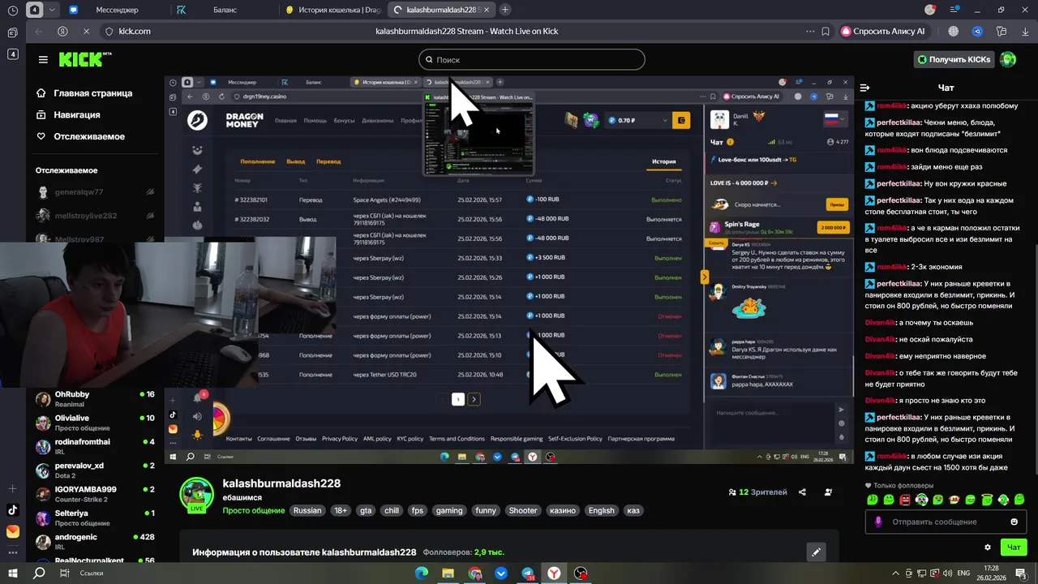The height and width of the screenshot is (584, 1038).
Task: Open Windows taskbar search
Action: point(39,573)
